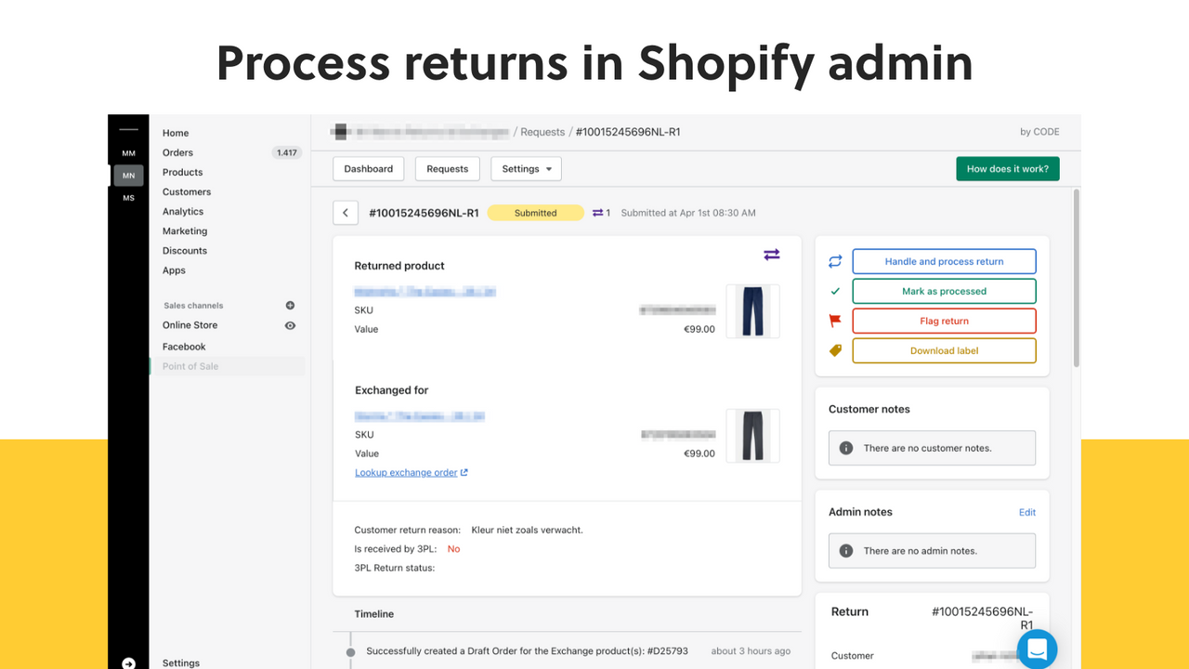Click the returned product value €99.00
Image resolution: width=1189 pixels, height=669 pixels.
[699, 329]
